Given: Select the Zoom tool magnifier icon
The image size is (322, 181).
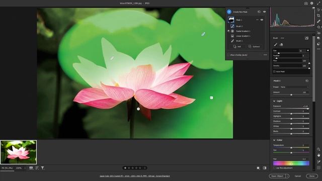Looking at the screenshot, I should click(318, 149).
